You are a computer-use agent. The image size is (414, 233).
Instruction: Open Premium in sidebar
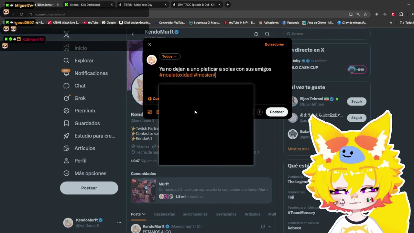click(79, 111)
